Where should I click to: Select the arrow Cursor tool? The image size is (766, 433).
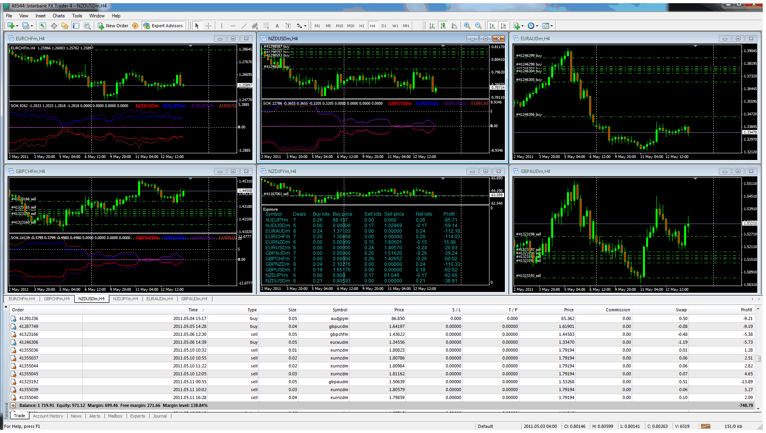tap(197, 26)
